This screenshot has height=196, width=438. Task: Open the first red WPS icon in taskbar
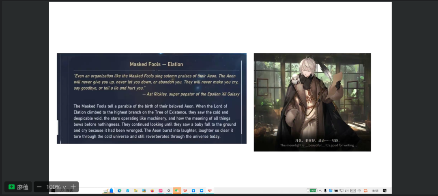coord(185,191)
